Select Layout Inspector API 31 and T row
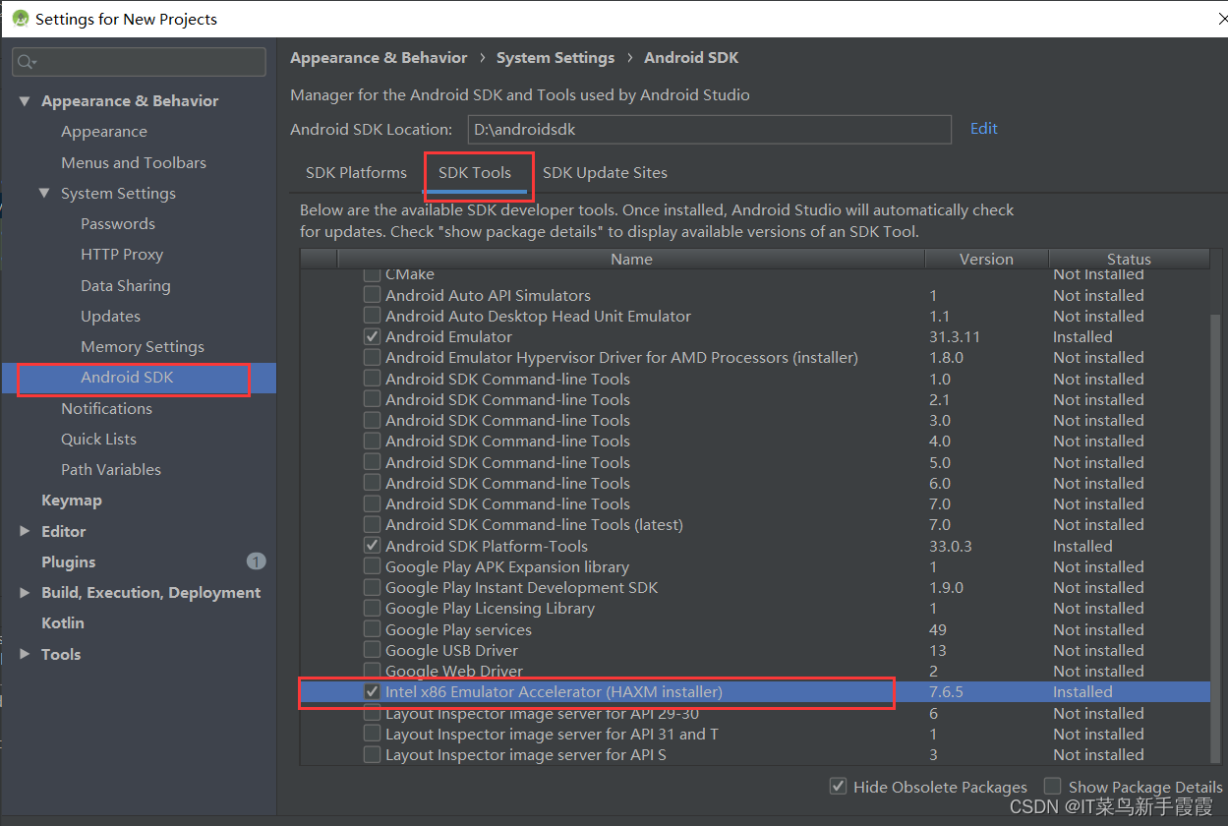Screen dimensions: 1228x826 tap(552, 734)
